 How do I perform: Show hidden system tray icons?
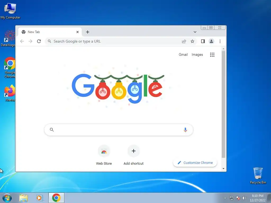tap(225, 198)
